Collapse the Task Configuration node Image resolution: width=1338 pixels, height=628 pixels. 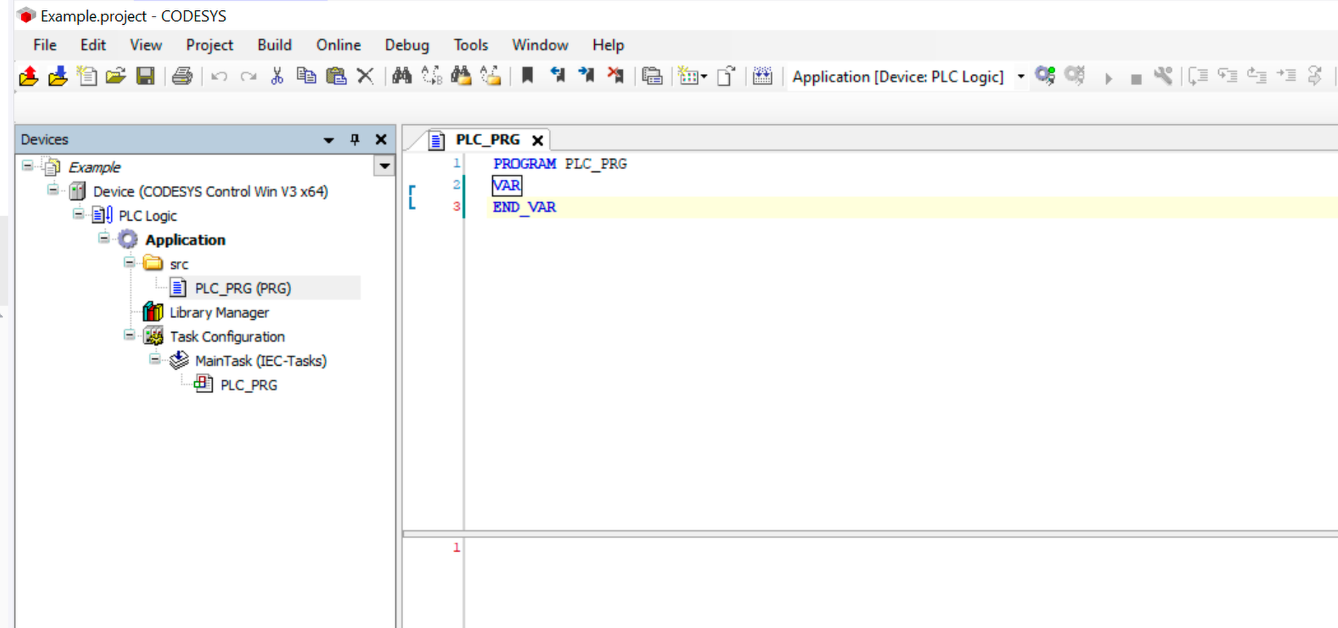pyautogui.click(x=129, y=335)
